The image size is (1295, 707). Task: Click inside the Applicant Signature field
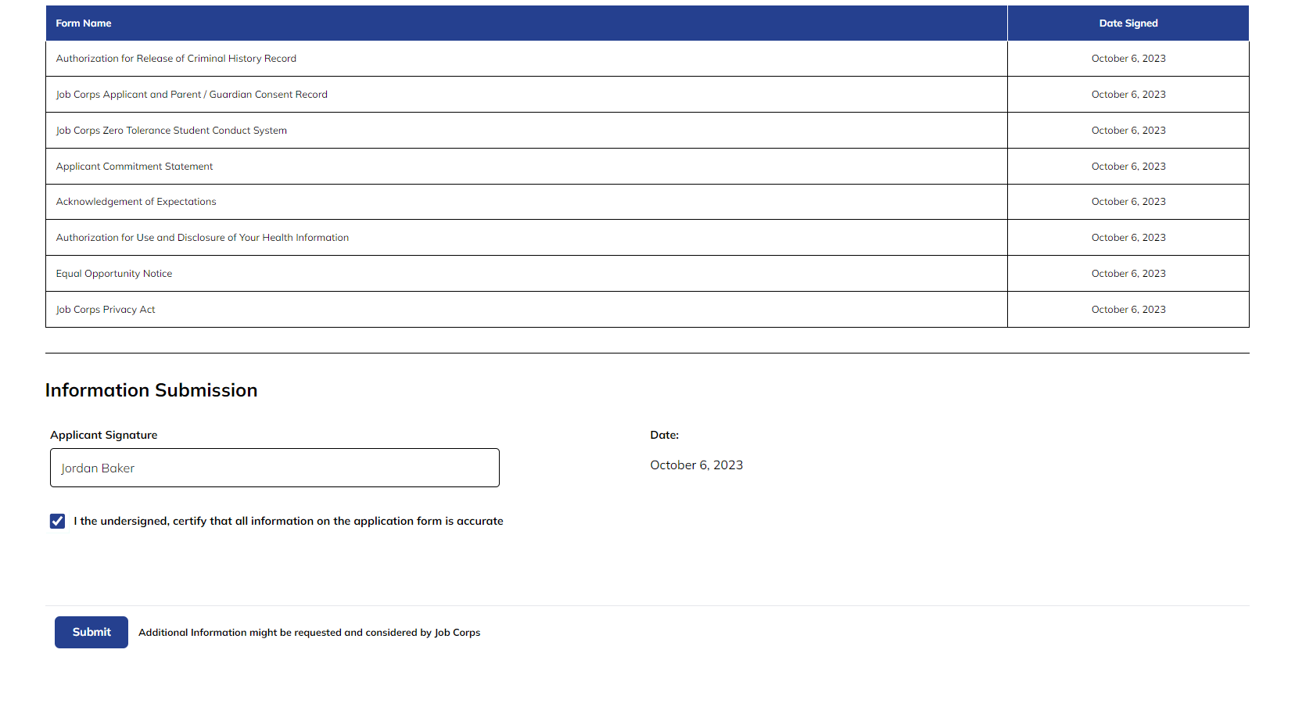(274, 468)
